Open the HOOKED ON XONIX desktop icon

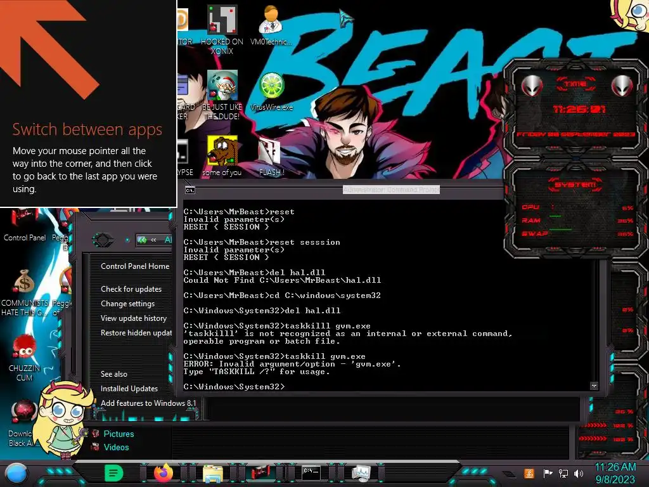tap(222, 29)
